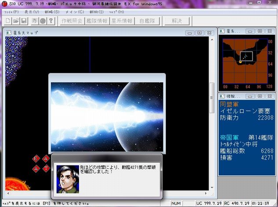Click the 同盟軍 heading
Screen dimensions: 278x207
[x=229, y=104]
